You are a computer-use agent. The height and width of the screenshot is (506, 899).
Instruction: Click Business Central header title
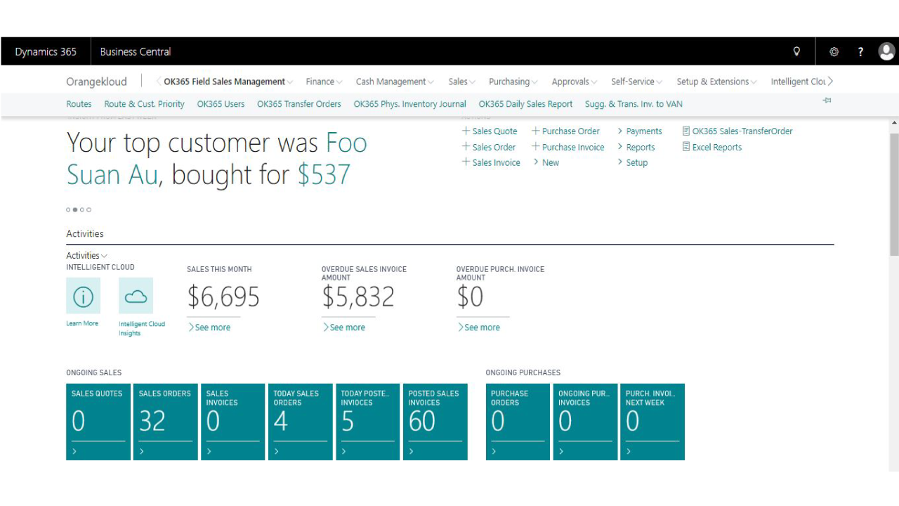[x=136, y=51]
